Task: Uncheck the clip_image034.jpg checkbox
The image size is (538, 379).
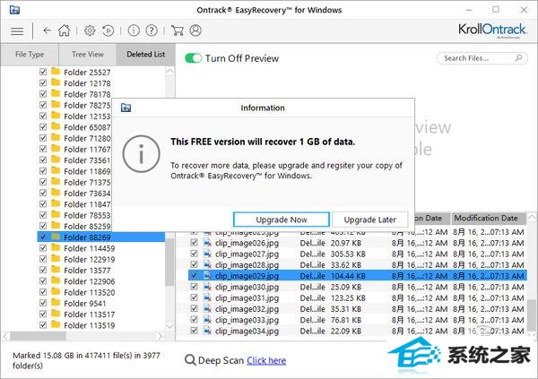Action: pos(194,331)
